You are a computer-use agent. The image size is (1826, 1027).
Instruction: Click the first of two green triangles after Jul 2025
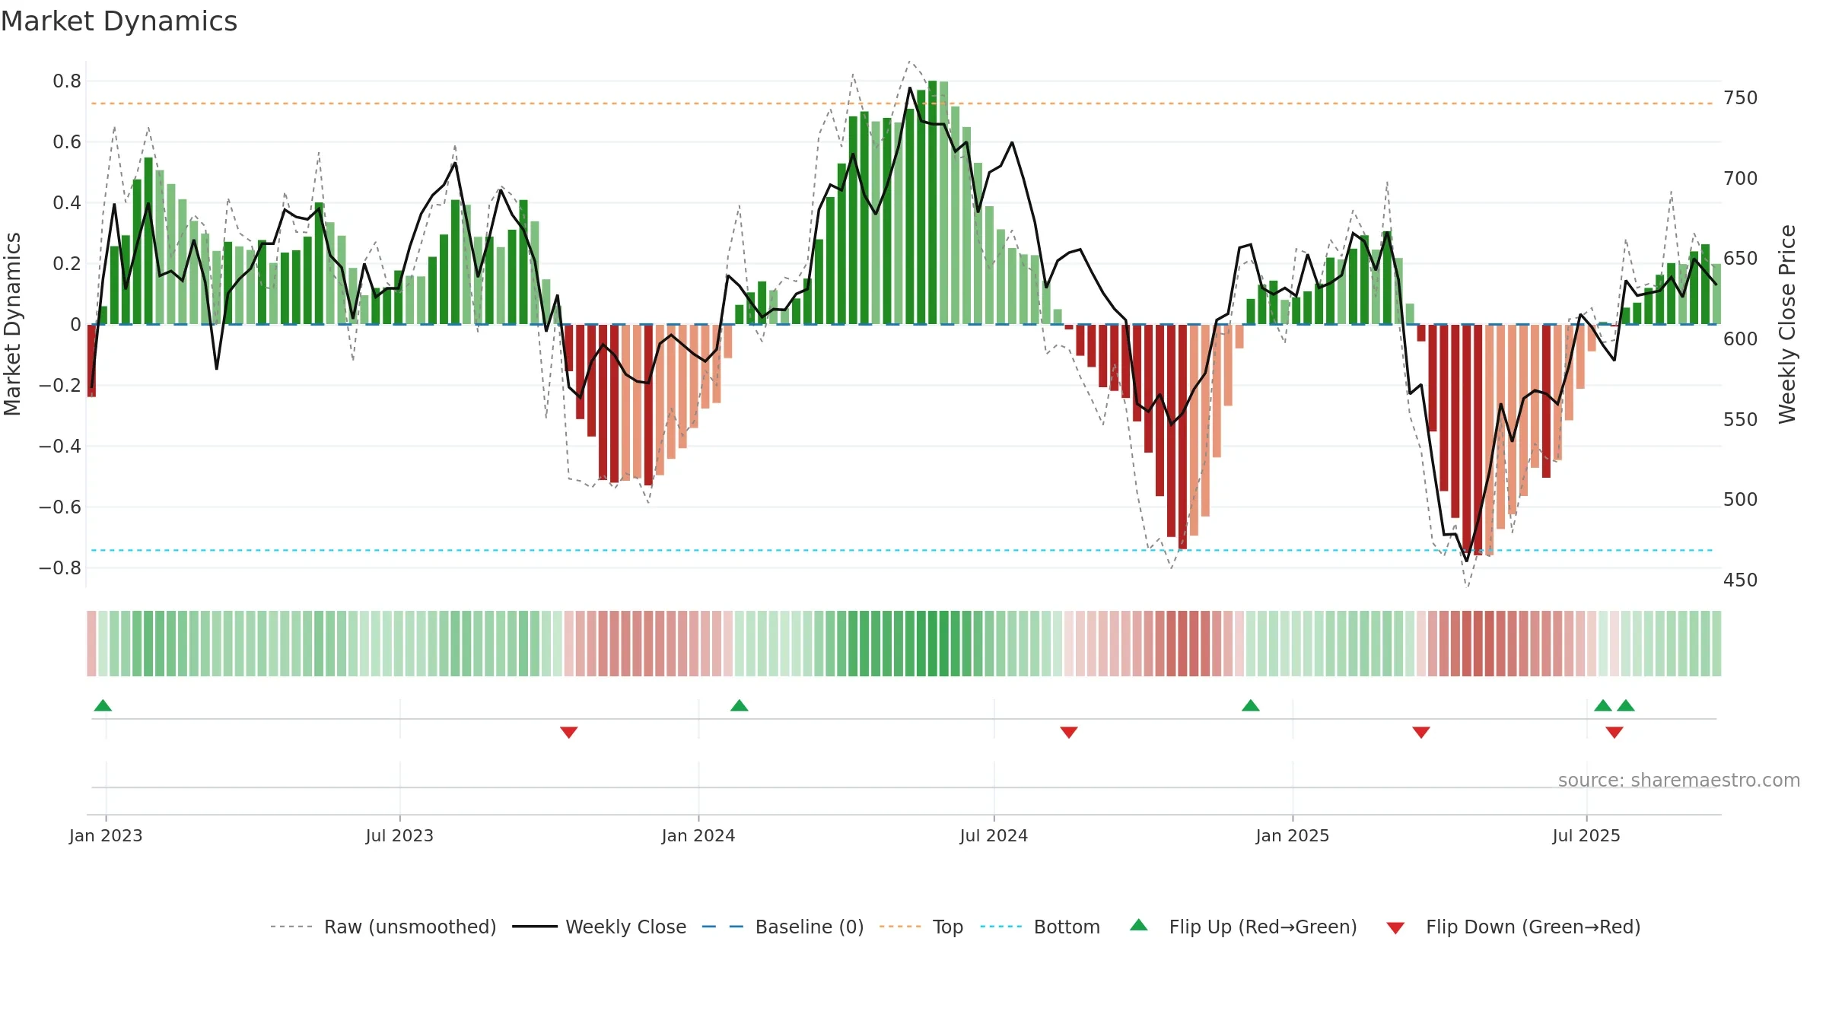tap(1603, 705)
